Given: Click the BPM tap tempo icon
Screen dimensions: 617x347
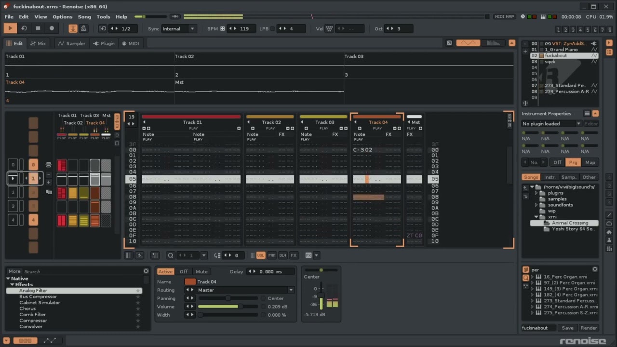Looking at the screenshot, I should pyautogui.click(x=223, y=28).
